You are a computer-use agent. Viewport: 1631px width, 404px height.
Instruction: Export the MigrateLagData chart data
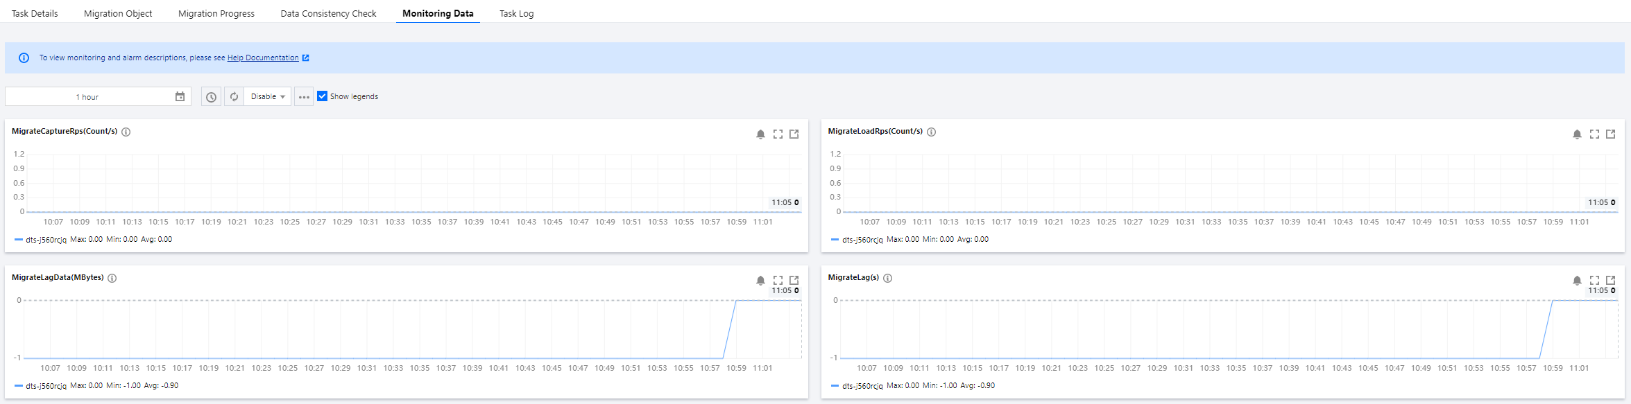(x=794, y=281)
